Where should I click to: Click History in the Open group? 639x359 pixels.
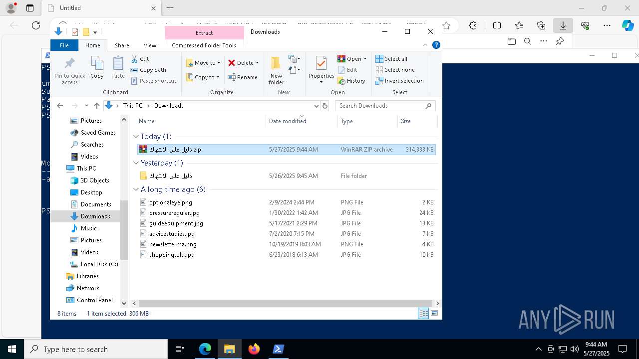[351, 81]
